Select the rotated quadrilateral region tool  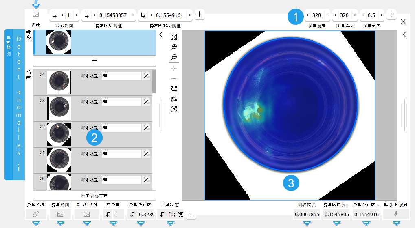tap(174, 99)
